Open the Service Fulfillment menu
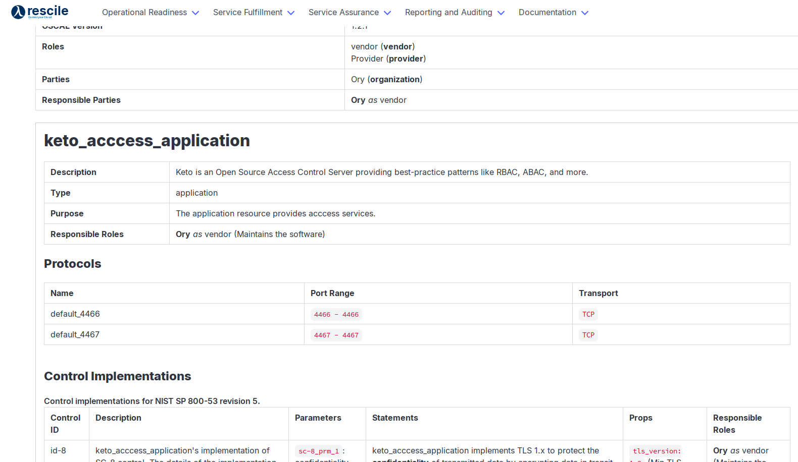This screenshot has height=462, width=798. coord(247,13)
